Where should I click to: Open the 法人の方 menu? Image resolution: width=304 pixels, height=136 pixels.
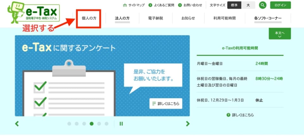point(122,18)
